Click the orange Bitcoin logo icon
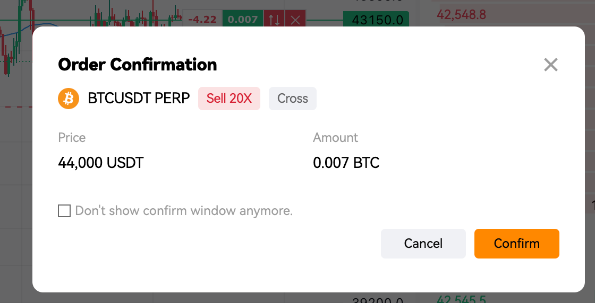 point(69,99)
